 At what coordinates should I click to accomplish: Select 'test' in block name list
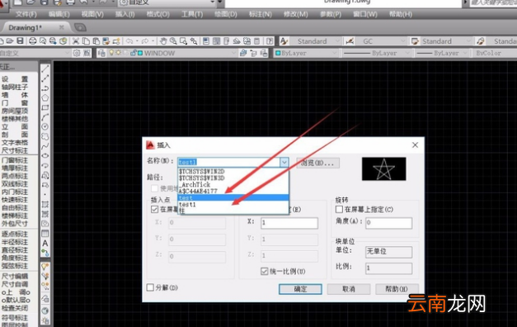233,198
